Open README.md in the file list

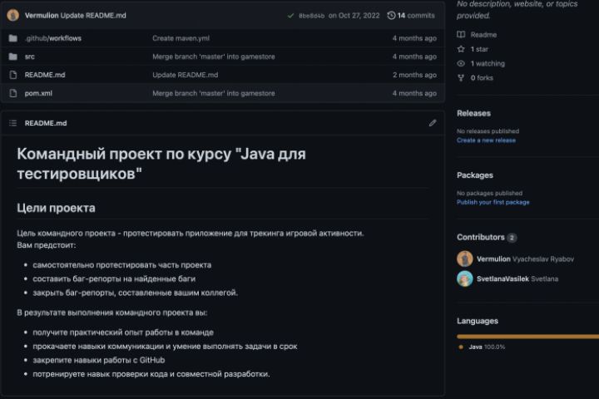(45, 75)
